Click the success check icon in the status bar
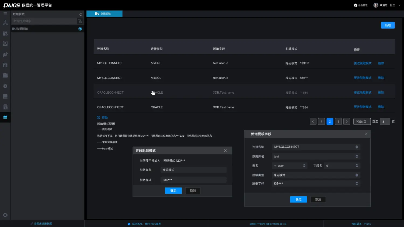404x227 pixels. 129,224
